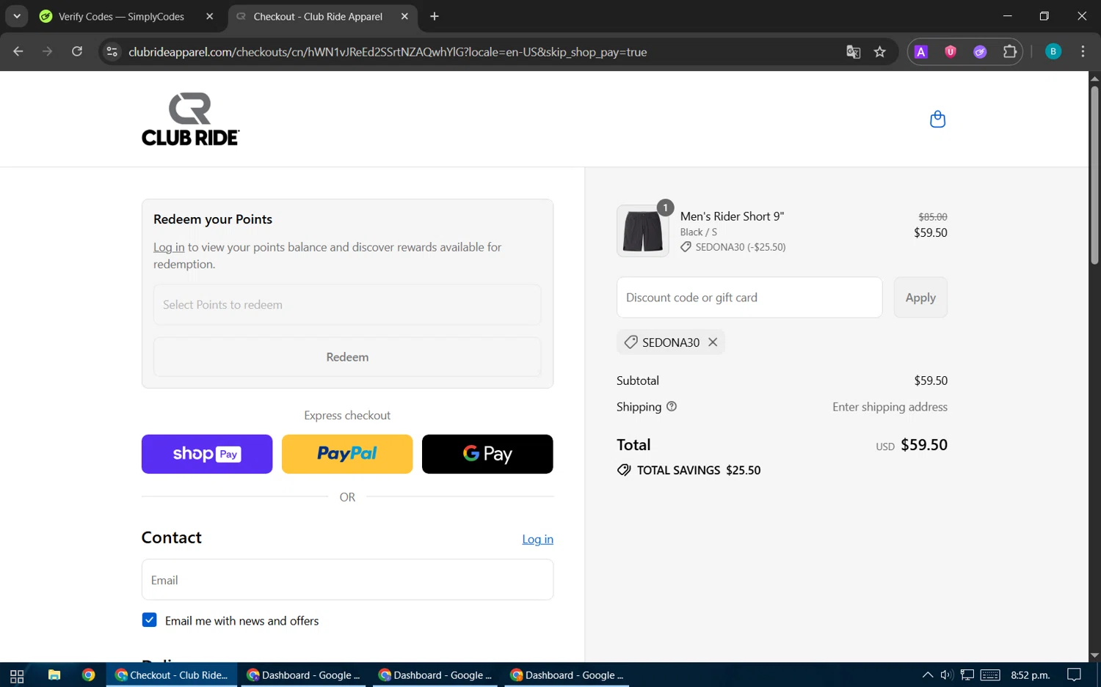Remove the SEDONA30 discount code
Image resolution: width=1101 pixels, height=687 pixels.
tap(713, 342)
